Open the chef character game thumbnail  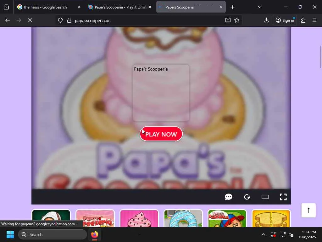tap(51, 218)
